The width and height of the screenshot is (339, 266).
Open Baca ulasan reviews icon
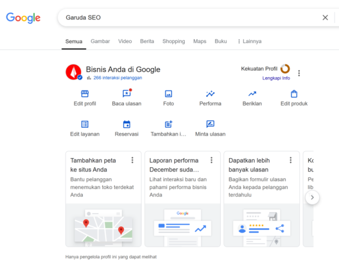pos(127,93)
